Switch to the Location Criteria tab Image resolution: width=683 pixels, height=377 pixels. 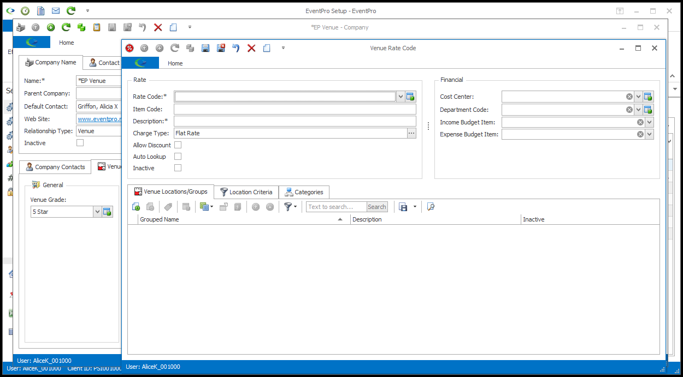pos(246,192)
